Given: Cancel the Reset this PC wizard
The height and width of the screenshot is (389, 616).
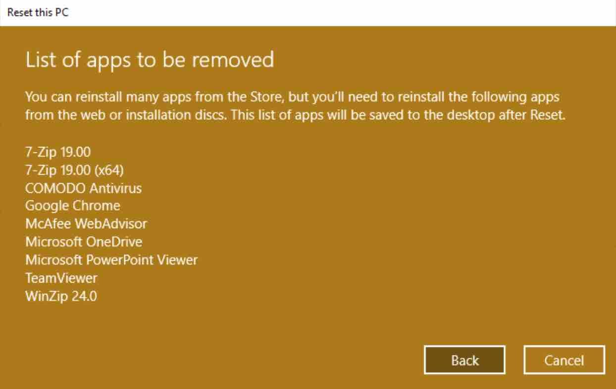Looking at the screenshot, I should [564, 360].
